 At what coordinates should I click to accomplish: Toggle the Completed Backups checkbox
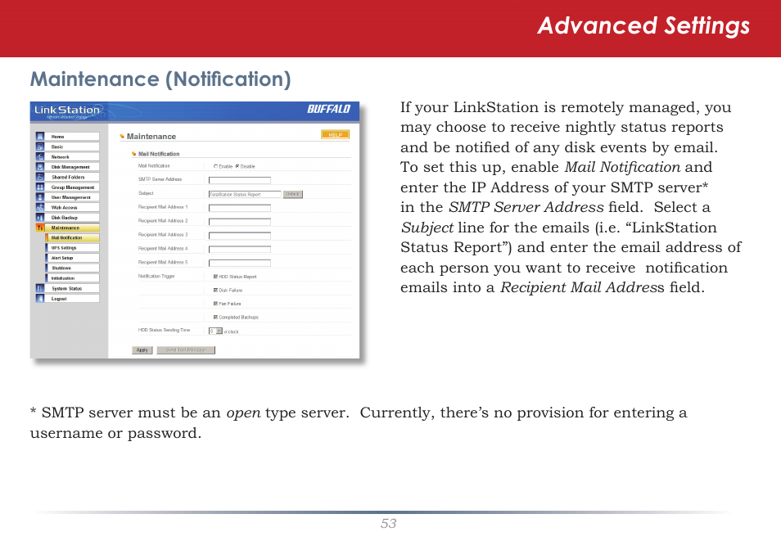point(215,317)
